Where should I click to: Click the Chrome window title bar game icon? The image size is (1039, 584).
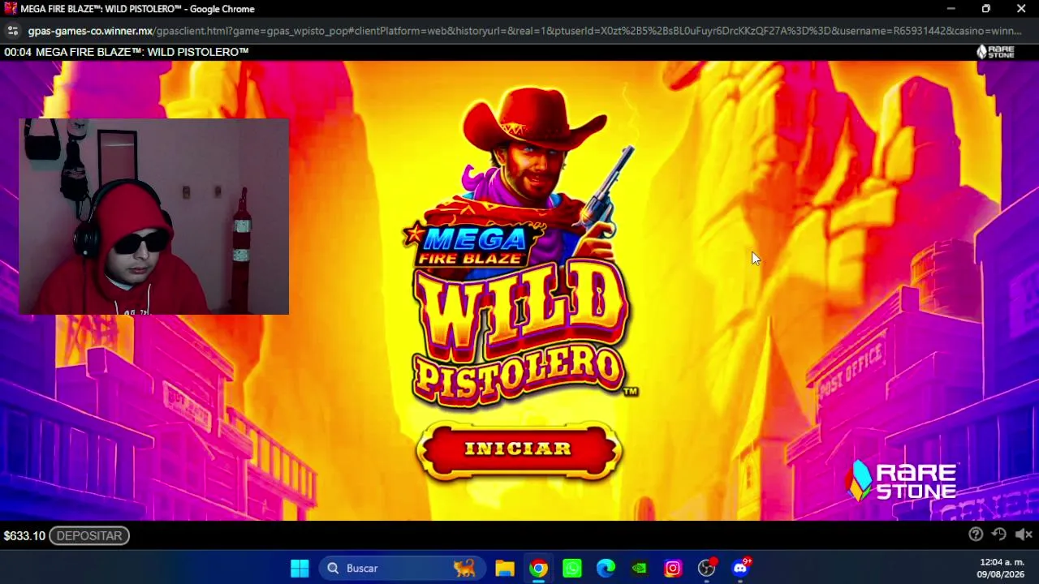click(10, 9)
